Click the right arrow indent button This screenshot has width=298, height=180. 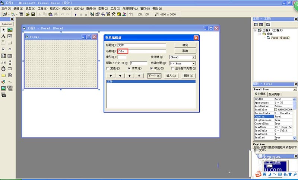(x=120, y=75)
